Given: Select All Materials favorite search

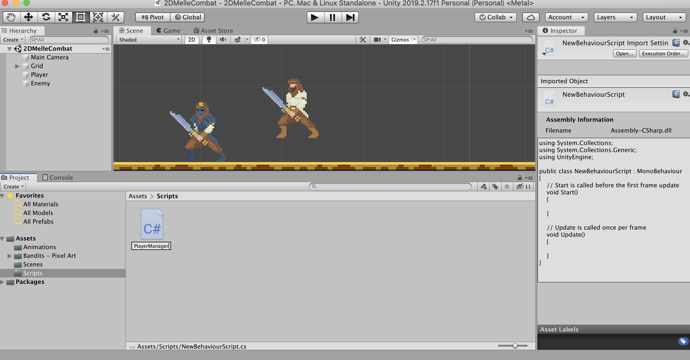Looking at the screenshot, I should [41, 204].
